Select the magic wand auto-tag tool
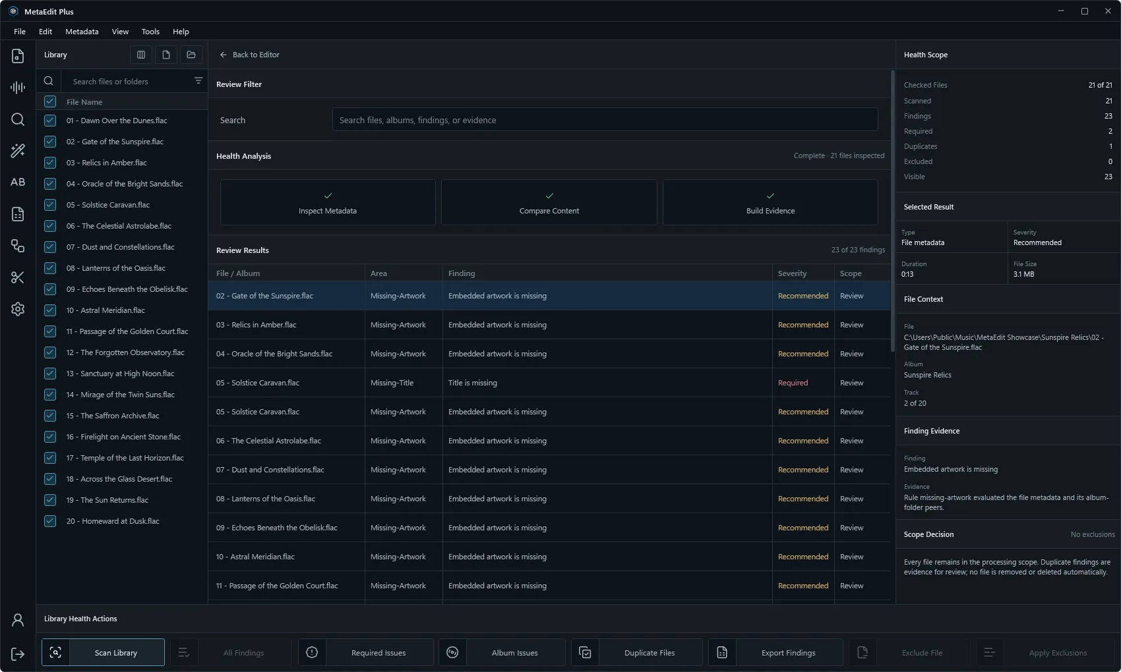Viewport: 1121px width, 672px height. coord(18,151)
